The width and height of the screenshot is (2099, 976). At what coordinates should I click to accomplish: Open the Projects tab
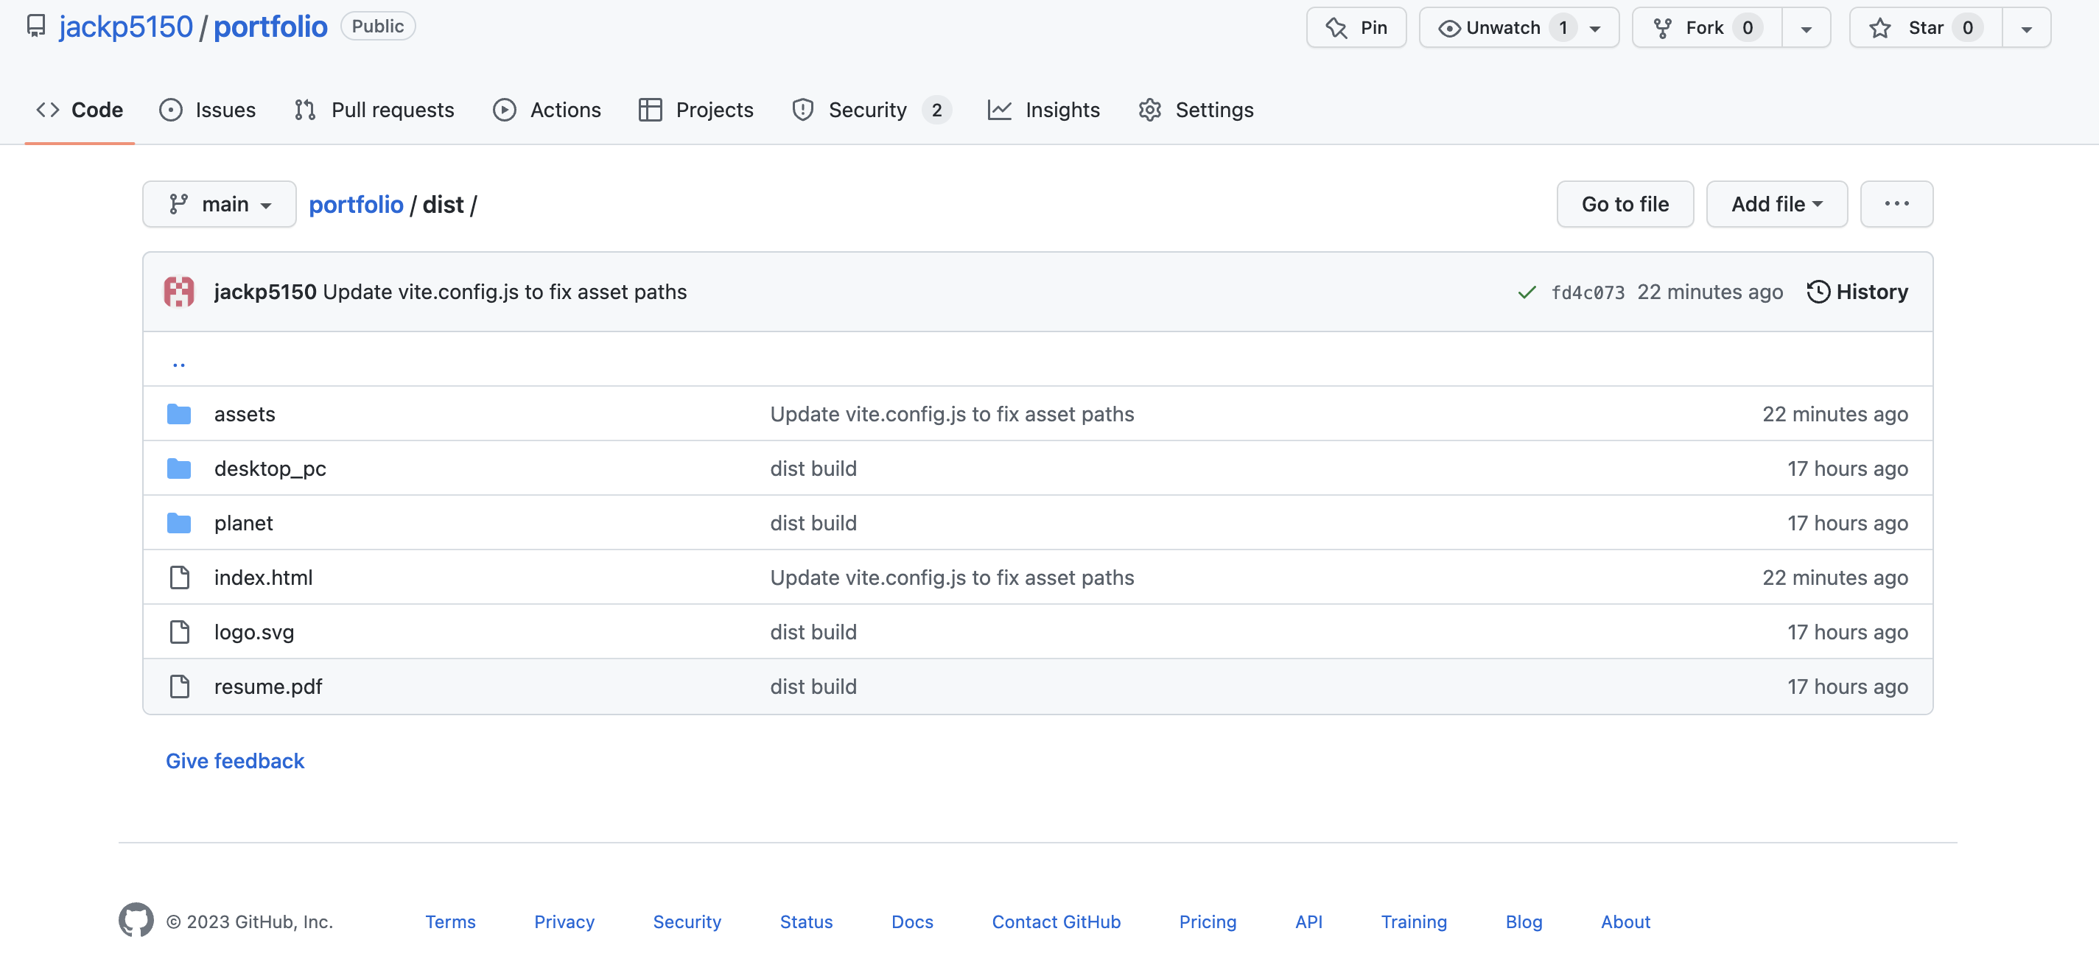tap(696, 110)
